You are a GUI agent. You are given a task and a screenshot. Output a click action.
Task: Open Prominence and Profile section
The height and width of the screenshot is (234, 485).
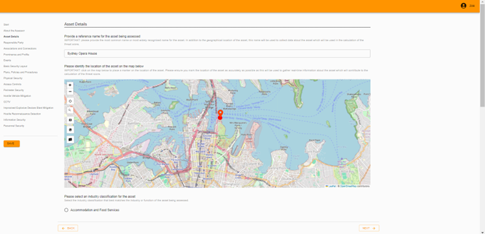(x=16, y=55)
